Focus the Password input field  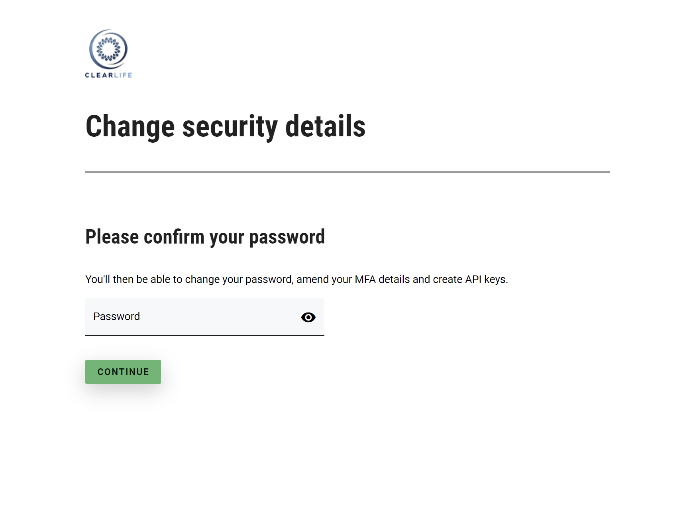click(191, 317)
